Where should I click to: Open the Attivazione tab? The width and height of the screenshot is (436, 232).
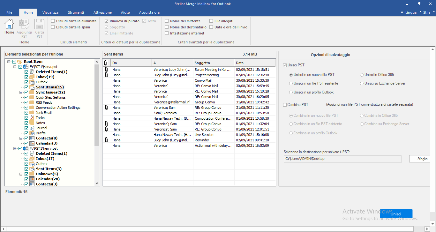point(102,12)
